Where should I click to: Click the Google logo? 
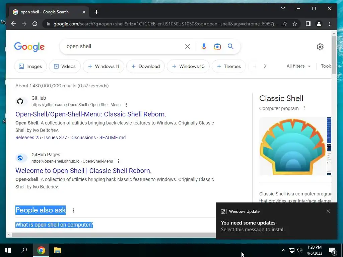click(x=29, y=47)
